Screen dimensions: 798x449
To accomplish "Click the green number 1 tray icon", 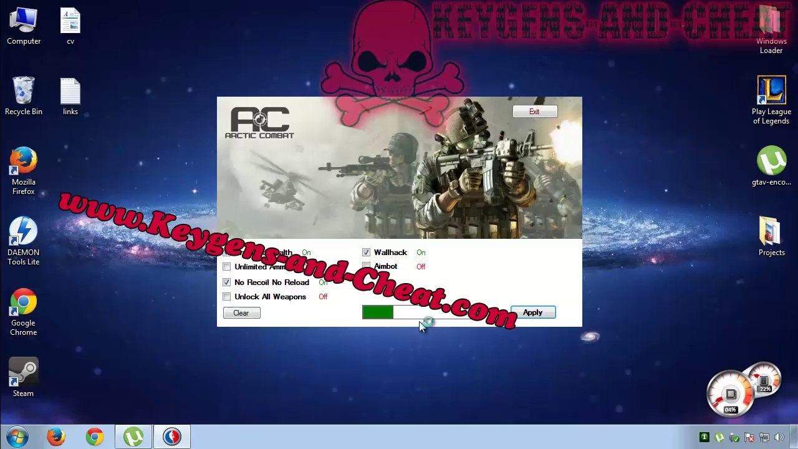I will coord(704,438).
